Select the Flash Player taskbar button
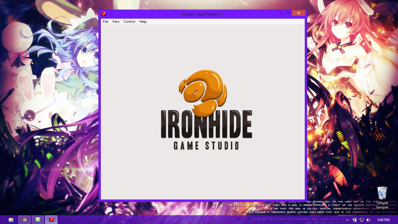The image size is (398, 224). [x=51, y=220]
